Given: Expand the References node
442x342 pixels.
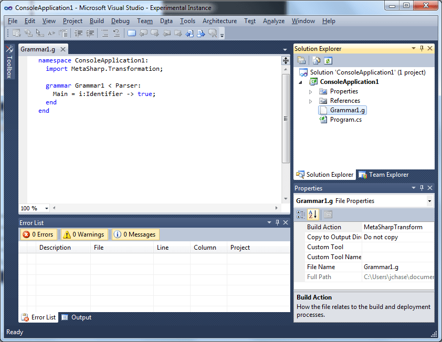Looking at the screenshot, I should 310,101.
